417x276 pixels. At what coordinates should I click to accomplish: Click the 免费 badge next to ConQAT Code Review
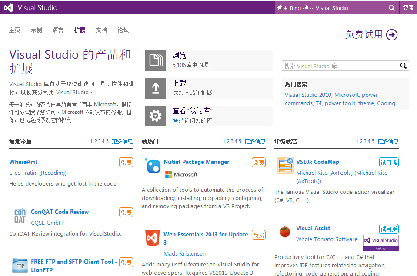click(126, 213)
